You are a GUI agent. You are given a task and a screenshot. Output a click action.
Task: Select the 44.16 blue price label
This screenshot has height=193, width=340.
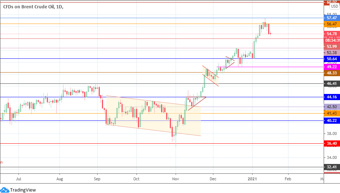332,97
